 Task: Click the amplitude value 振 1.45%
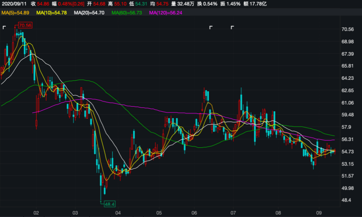(230, 4)
